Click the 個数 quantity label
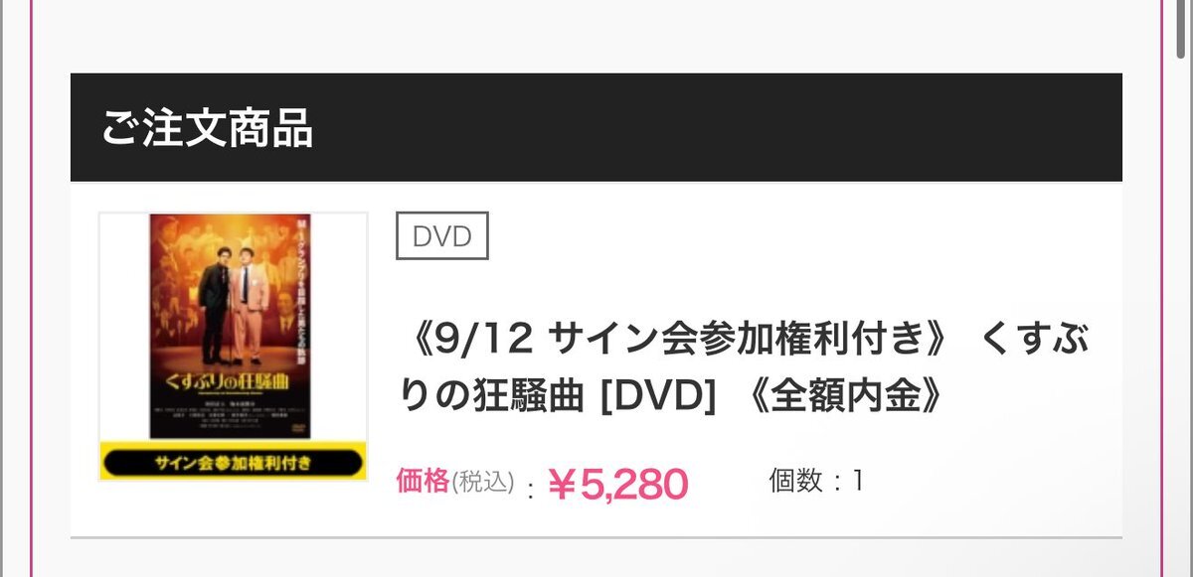Viewport: 1193px width, 577px height. [796, 481]
